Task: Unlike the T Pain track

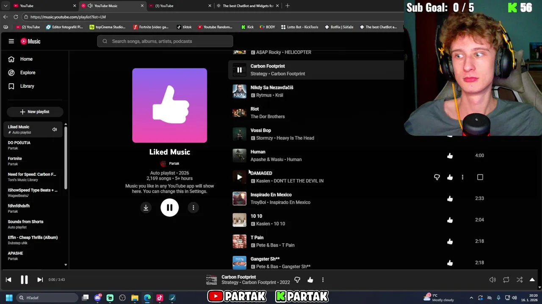Action: tap(450, 242)
